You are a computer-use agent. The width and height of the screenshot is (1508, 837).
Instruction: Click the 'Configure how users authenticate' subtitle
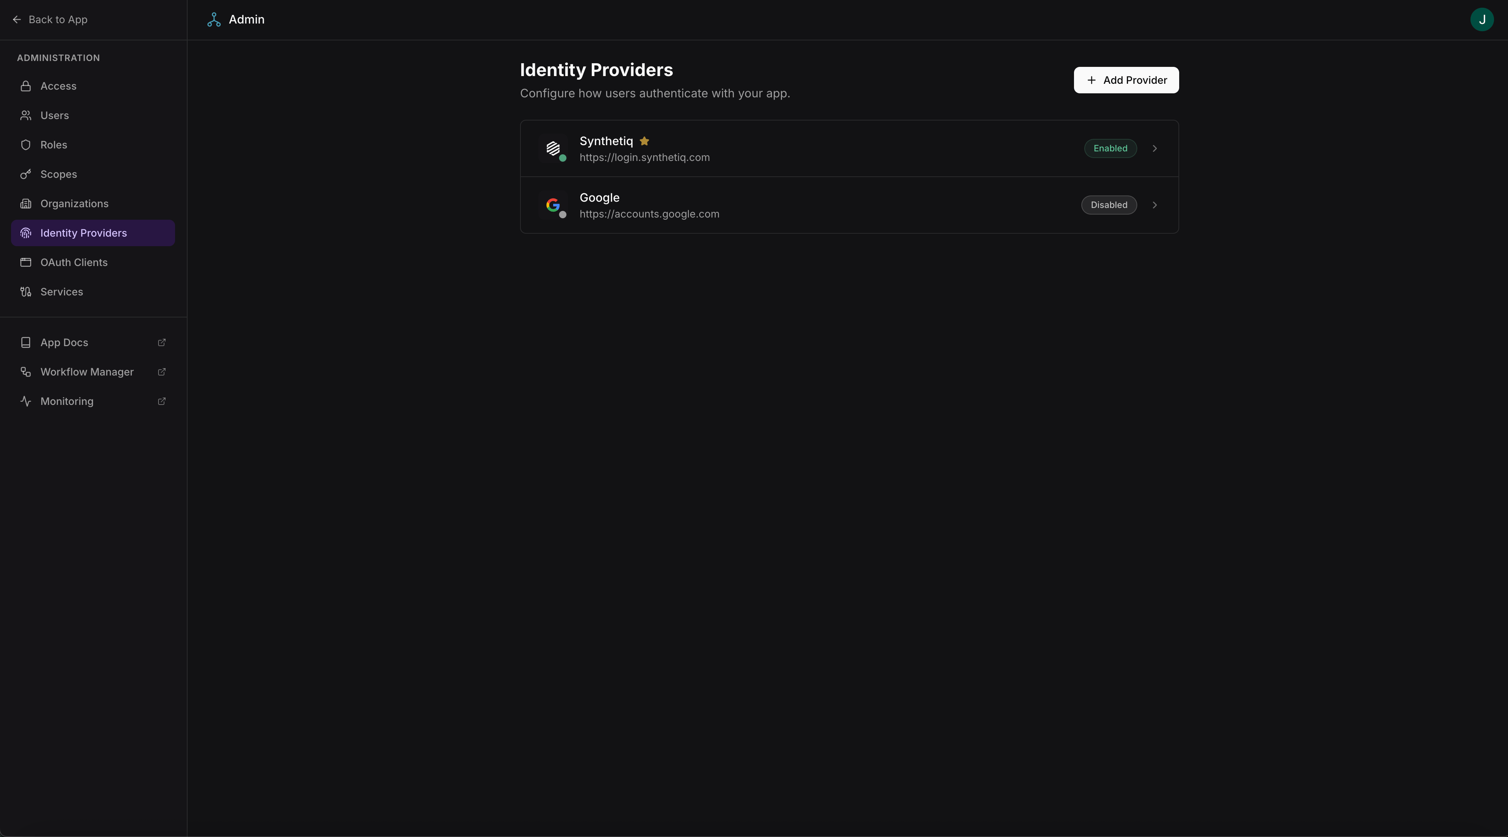[x=655, y=94]
